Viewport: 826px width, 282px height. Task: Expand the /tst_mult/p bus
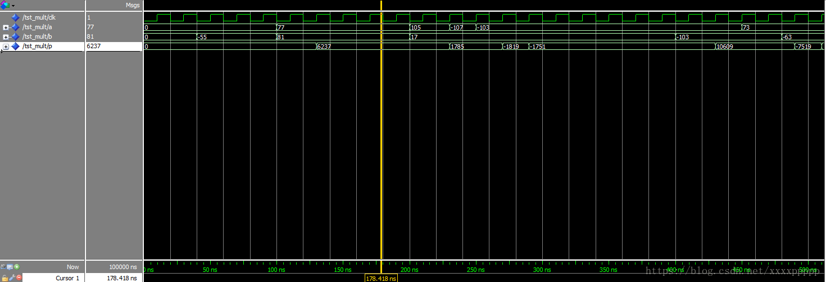coord(6,47)
